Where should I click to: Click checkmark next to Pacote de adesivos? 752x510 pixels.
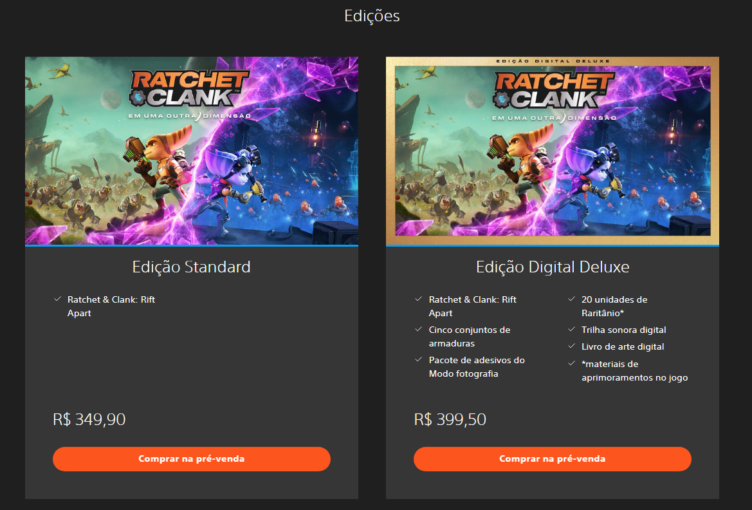tap(418, 360)
